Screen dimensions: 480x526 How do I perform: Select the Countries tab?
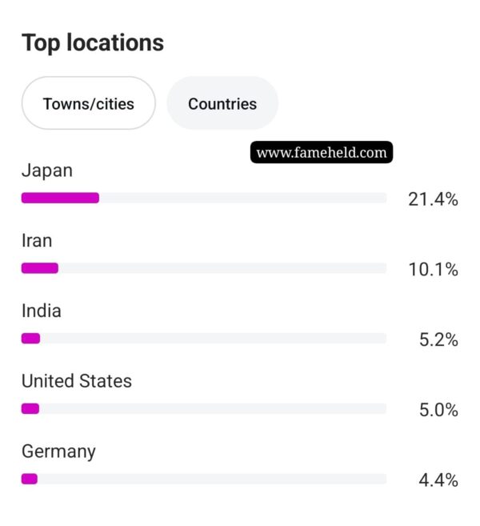[222, 103]
